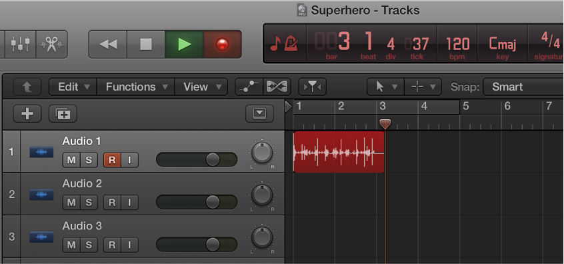Click the Audio 2 volume slider knob
Image resolution: width=564 pixels, height=264 pixels.
(x=213, y=202)
